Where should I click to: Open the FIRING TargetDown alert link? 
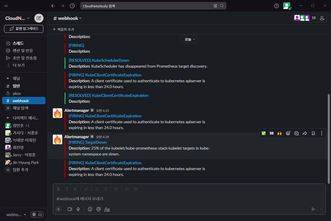(x=87, y=142)
